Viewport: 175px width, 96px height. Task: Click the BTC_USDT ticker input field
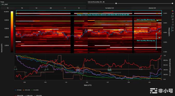43,4
